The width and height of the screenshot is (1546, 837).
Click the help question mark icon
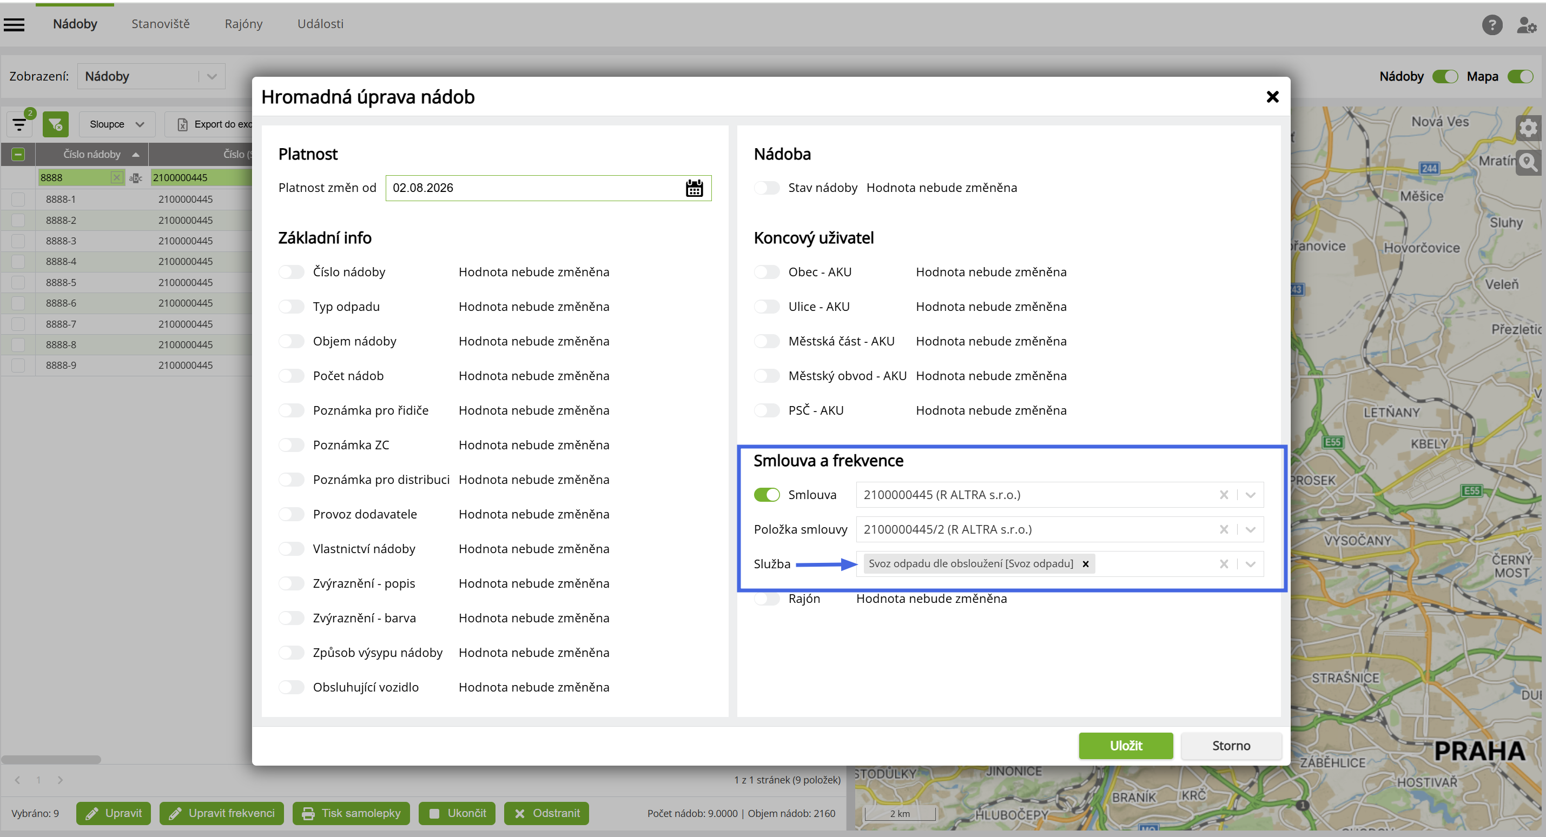pyautogui.click(x=1491, y=25)
